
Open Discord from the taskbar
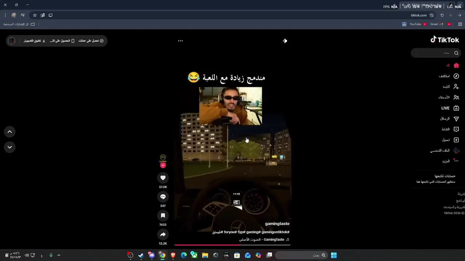(x=151, y=255)
